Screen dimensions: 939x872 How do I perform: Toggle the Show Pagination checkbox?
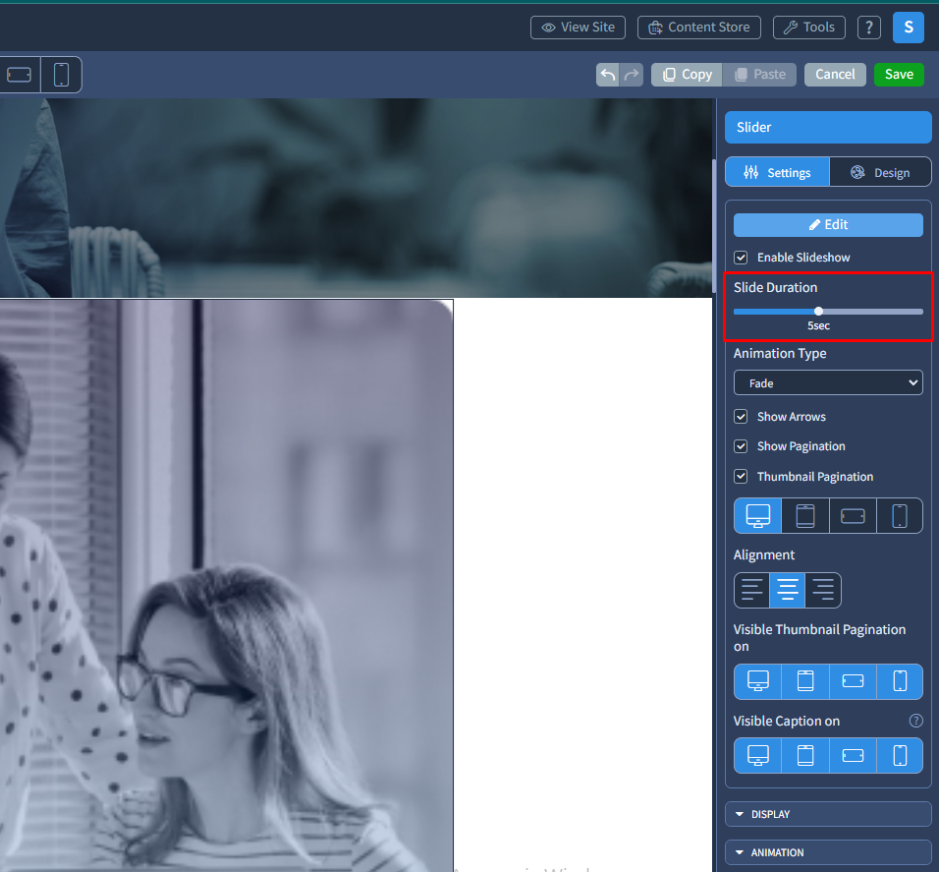point(741,446)
